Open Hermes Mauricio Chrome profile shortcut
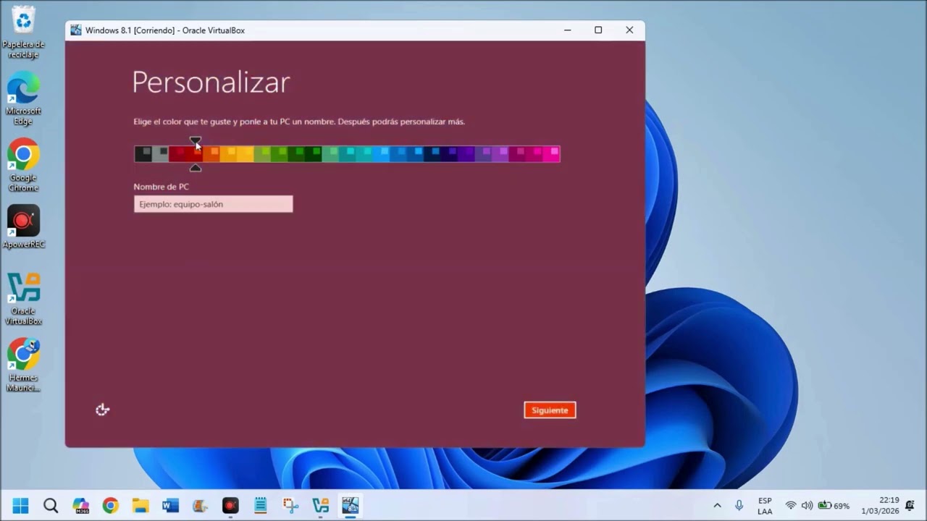This screenshot has height=521, width=927. click(x=23, y=365)
